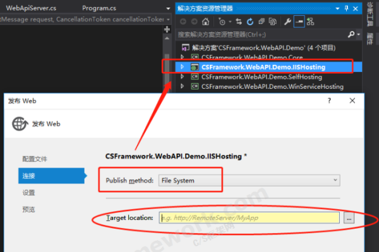The height and width of the screenshot is (252, 379).
Task: Select CSFramework.WebAPI.Demo.Core project
Action: pyautogui.click(x=252, y=57)
